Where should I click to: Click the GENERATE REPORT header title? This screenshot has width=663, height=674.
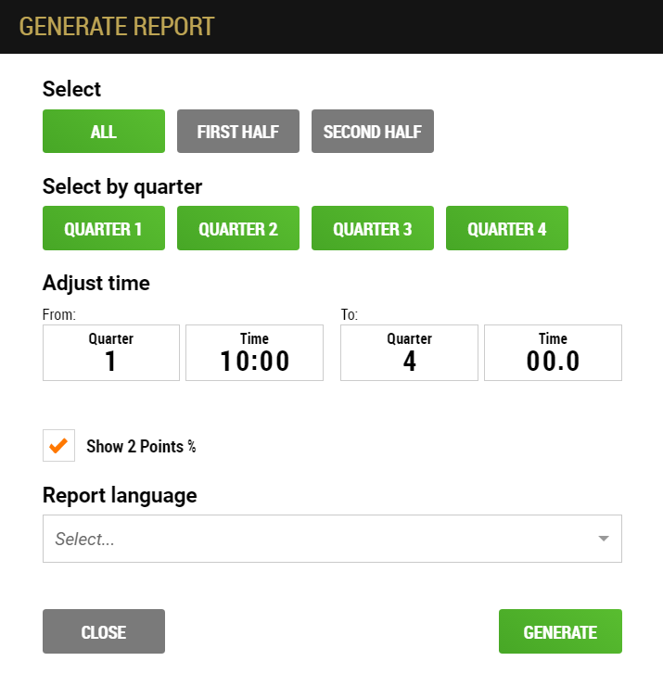(117, 27)
